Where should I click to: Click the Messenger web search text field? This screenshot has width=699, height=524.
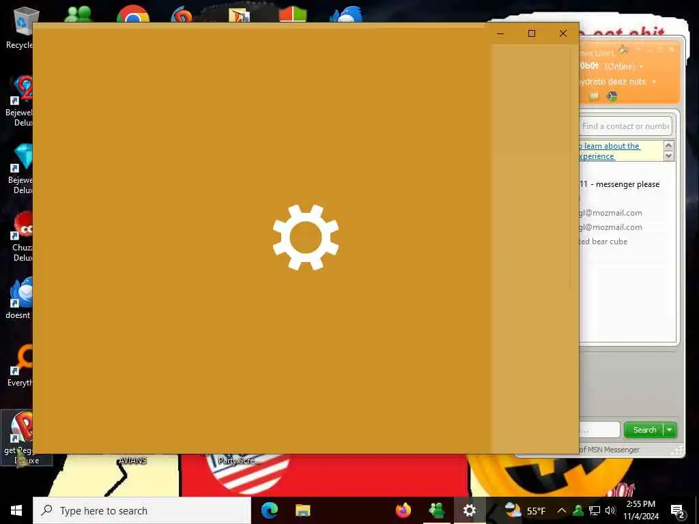[x=599, y=430]
